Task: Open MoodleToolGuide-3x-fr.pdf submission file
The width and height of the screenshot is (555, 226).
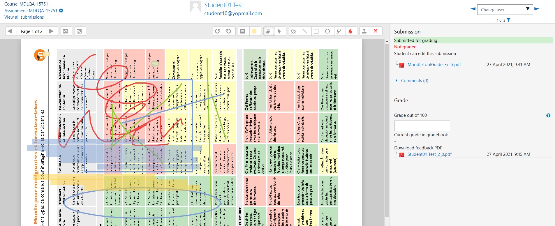Action: 434,65
